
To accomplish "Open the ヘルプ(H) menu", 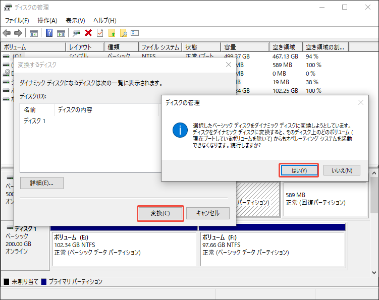I will (105, 21).
